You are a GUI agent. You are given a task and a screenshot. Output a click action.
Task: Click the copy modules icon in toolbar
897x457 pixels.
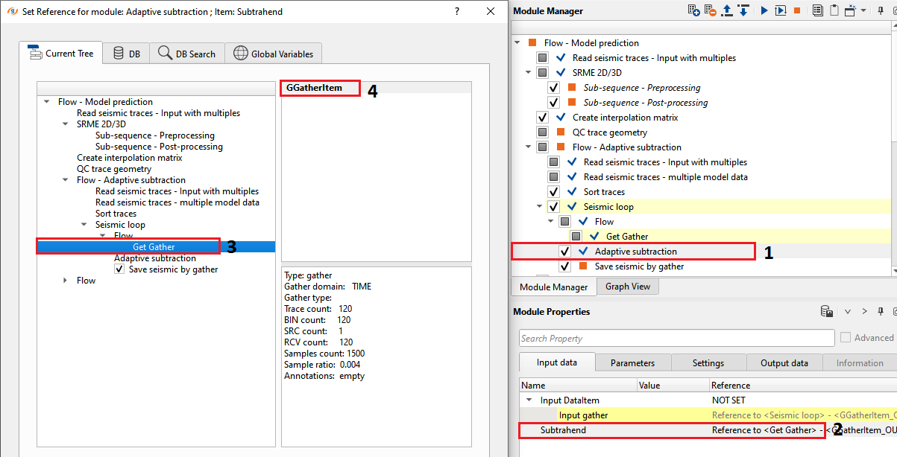tap(818, 10)
